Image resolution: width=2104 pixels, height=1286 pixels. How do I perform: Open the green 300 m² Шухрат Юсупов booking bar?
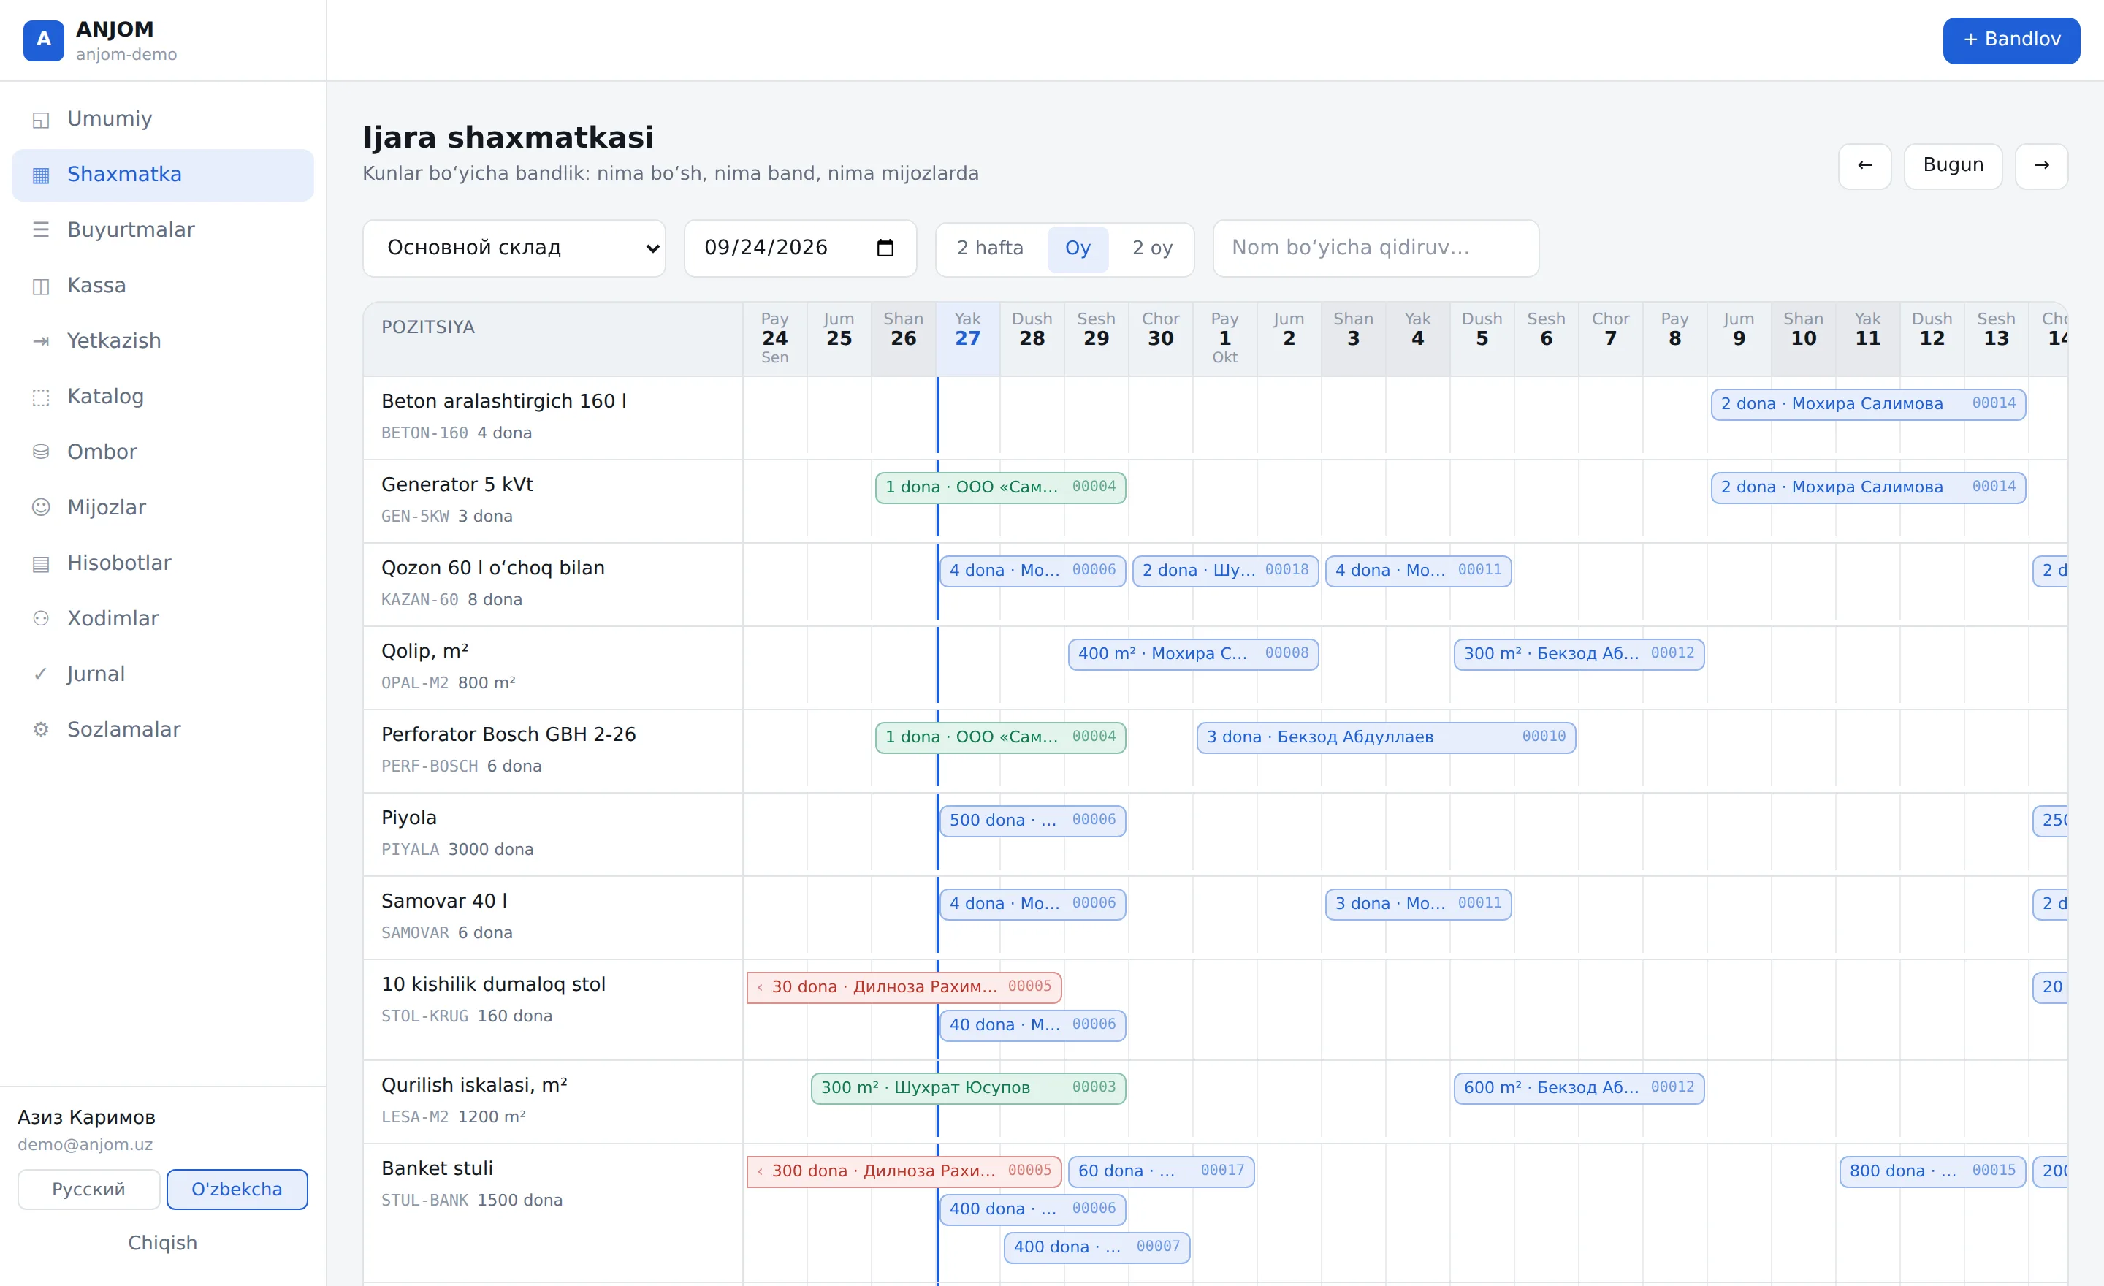click(968, 1088)
